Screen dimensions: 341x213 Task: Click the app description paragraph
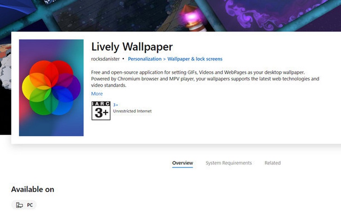[205, 79]
